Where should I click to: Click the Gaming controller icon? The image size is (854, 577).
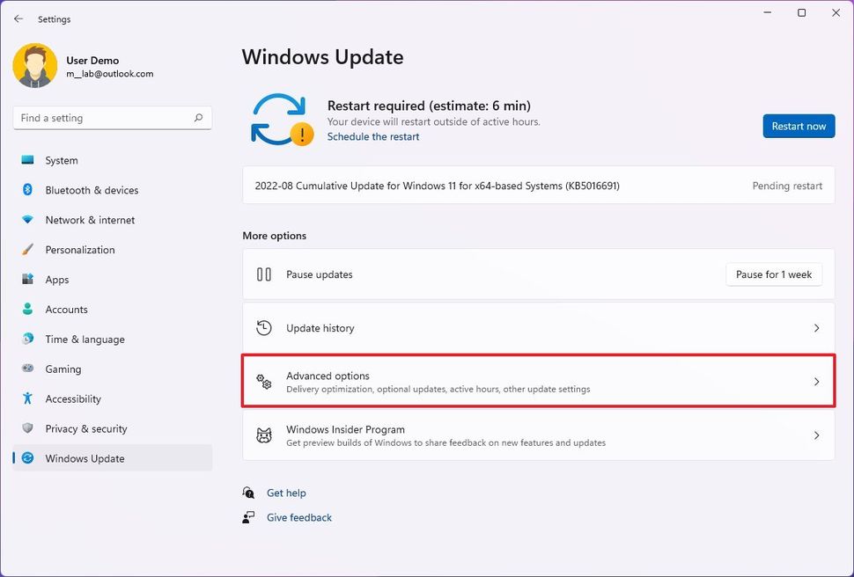coord(28,369)
